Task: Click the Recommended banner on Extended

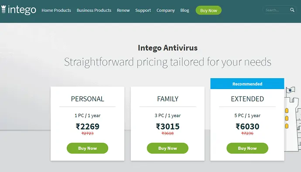Action: point(247,84)
